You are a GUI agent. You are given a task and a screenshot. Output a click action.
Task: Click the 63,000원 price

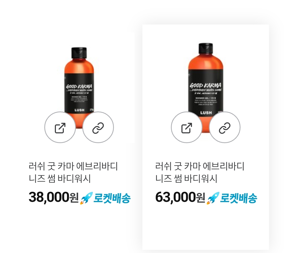pyautogui.click(x=180, y=197)
